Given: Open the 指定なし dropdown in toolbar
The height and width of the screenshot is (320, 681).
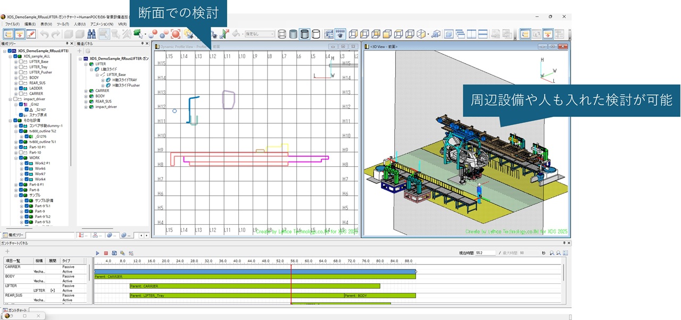Looking at the screenshot, I should [x=260, y=34].
